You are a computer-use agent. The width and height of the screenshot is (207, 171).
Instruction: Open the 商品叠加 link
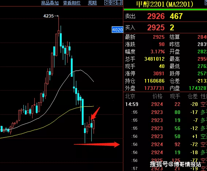(x=50, y=3)
